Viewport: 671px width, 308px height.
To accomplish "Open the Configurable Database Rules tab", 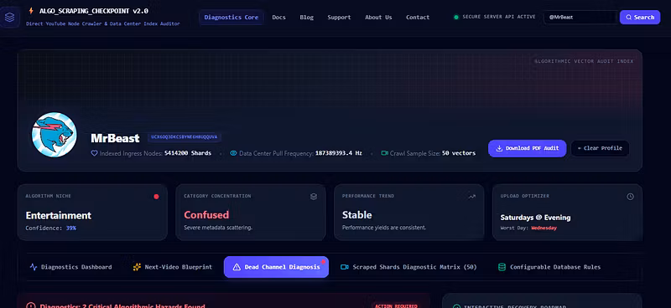I will (549, 267).
